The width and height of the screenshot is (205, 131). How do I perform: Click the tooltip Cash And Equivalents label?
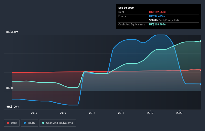132,24
